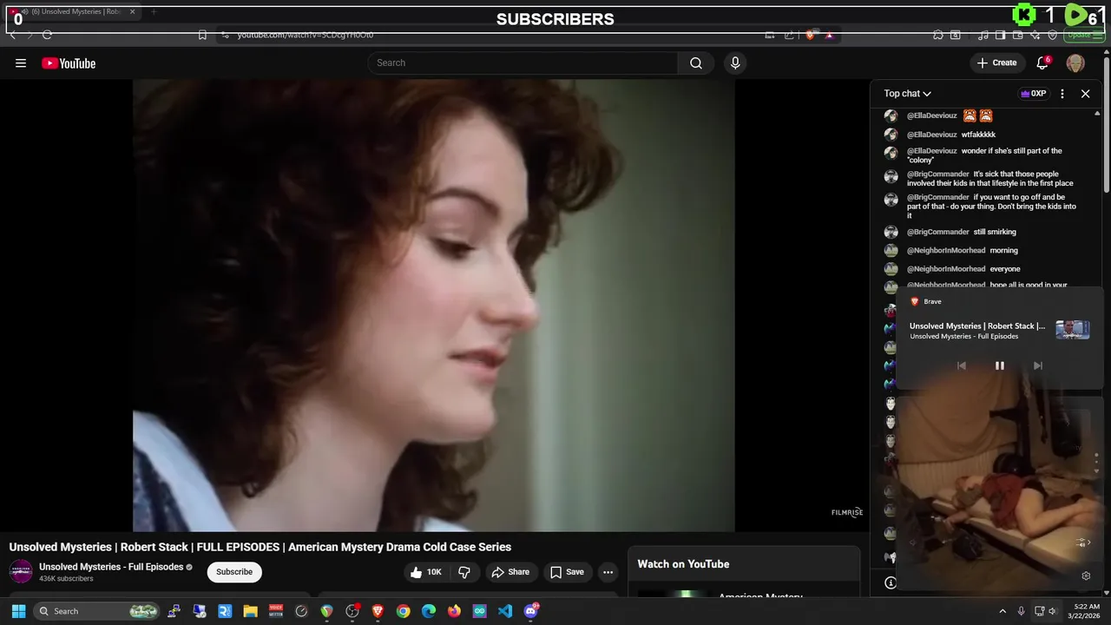Screen dimensions: 1111x625
Task: Skip to next track in media popup
Action: [1037, 365]
